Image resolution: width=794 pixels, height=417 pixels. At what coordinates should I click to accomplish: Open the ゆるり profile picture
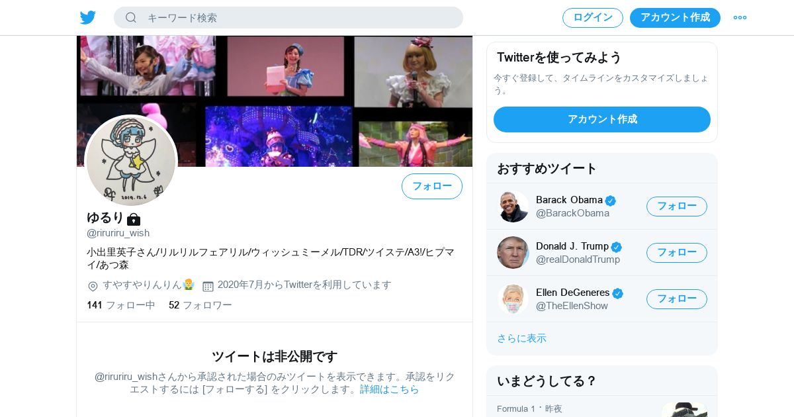click(x=131, y=161)
